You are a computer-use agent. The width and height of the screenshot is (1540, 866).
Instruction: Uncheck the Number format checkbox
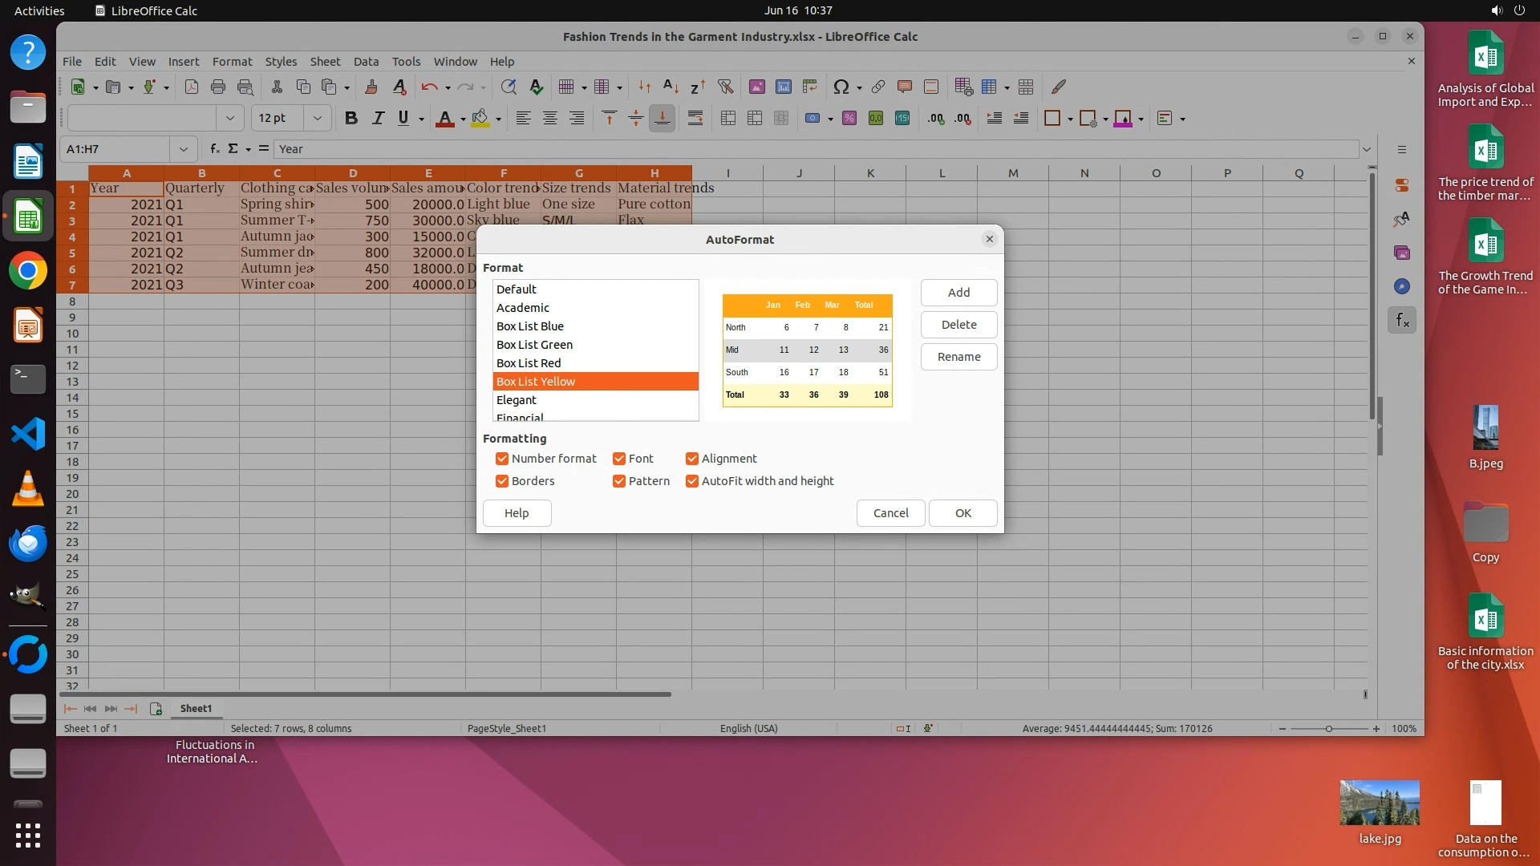click(502, 459)
